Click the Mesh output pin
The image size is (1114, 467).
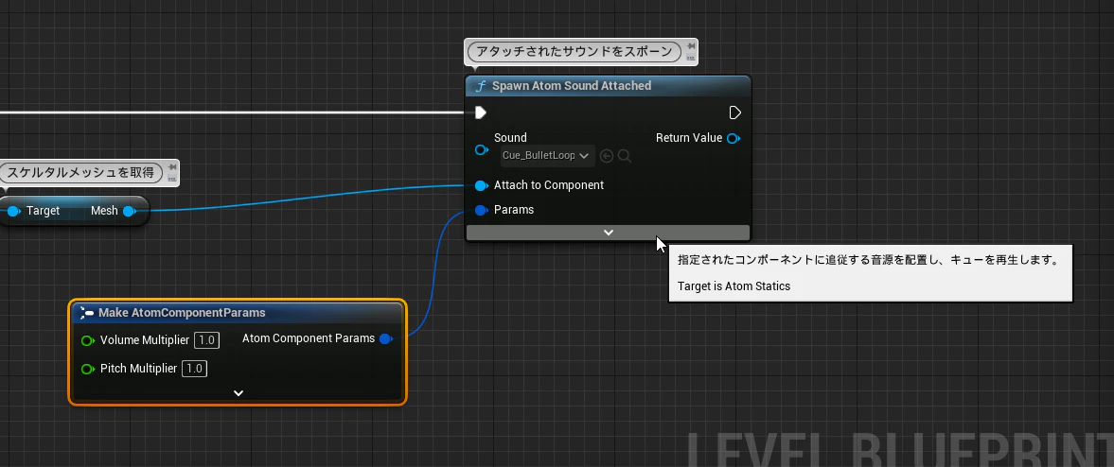coord(130,211)
